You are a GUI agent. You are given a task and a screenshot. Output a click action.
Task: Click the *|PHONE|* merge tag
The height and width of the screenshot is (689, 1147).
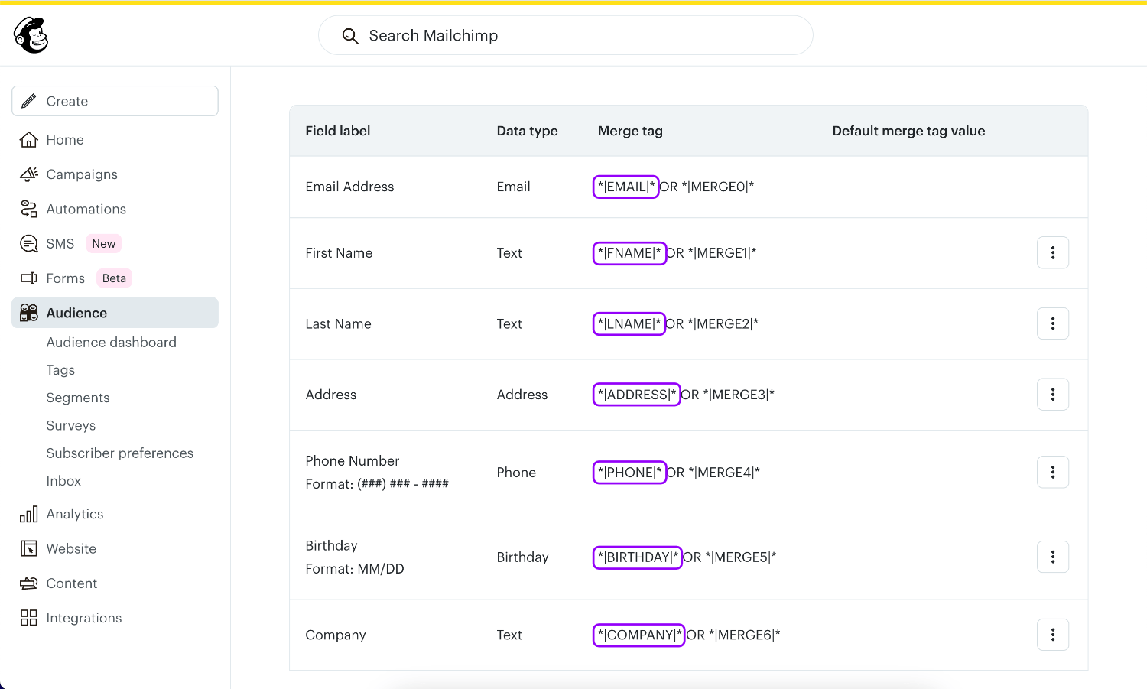[630, 472]
